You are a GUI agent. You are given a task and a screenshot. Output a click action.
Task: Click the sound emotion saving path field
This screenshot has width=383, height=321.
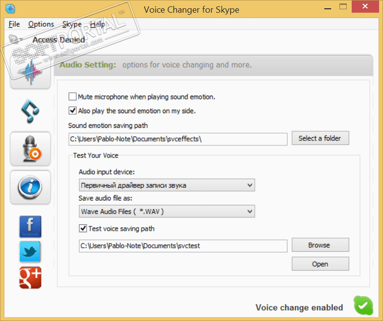[x=178, y=139]
